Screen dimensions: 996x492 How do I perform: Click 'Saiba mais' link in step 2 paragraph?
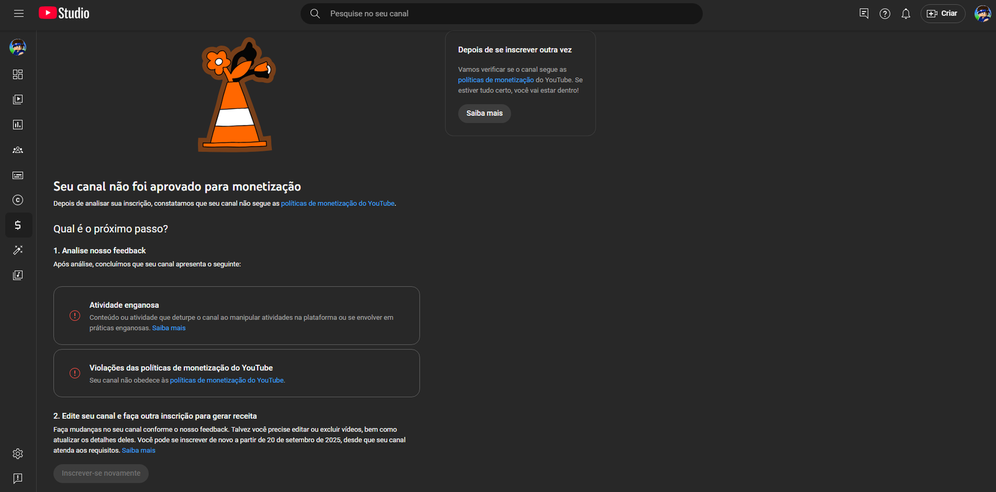139,450
